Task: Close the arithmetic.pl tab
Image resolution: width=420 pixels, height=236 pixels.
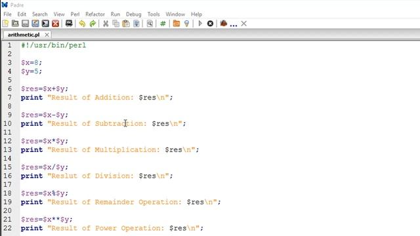Action: [47, 35]
